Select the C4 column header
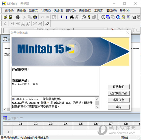The width and height of the screenshot is (141, 140). [65, 124]
